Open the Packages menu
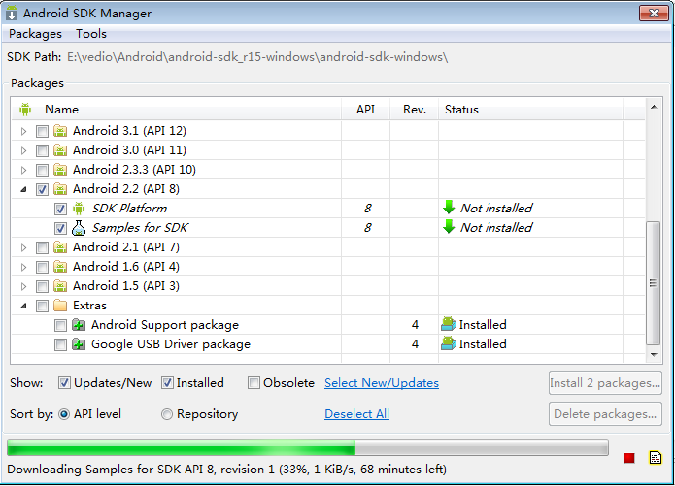This screenshot has height=486, width=675. [35, 34]
